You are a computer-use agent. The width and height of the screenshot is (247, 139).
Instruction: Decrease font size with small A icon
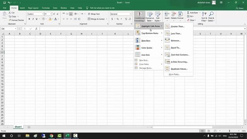58,14
